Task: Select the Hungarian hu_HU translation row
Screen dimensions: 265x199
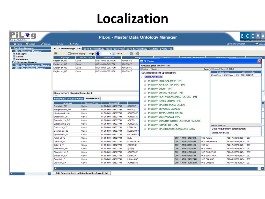Action: pyautogui.click(x=96, y=110)
